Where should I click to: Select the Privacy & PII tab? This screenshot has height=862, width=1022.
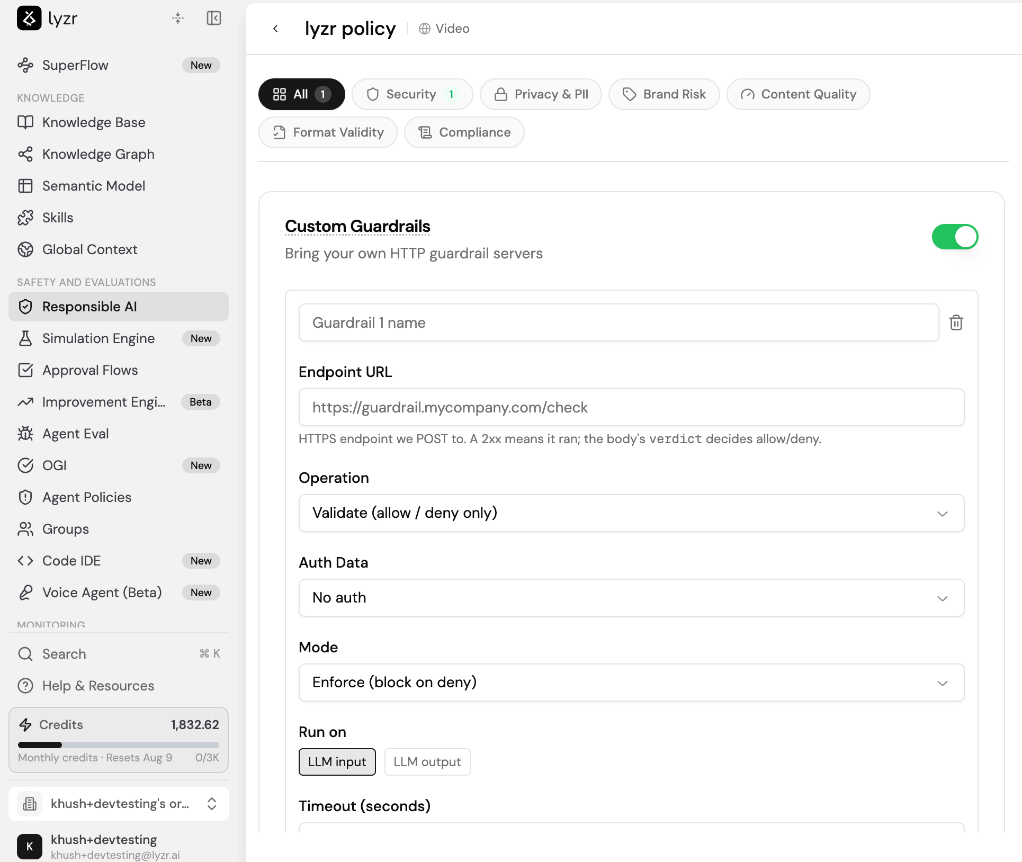[541, 94]
